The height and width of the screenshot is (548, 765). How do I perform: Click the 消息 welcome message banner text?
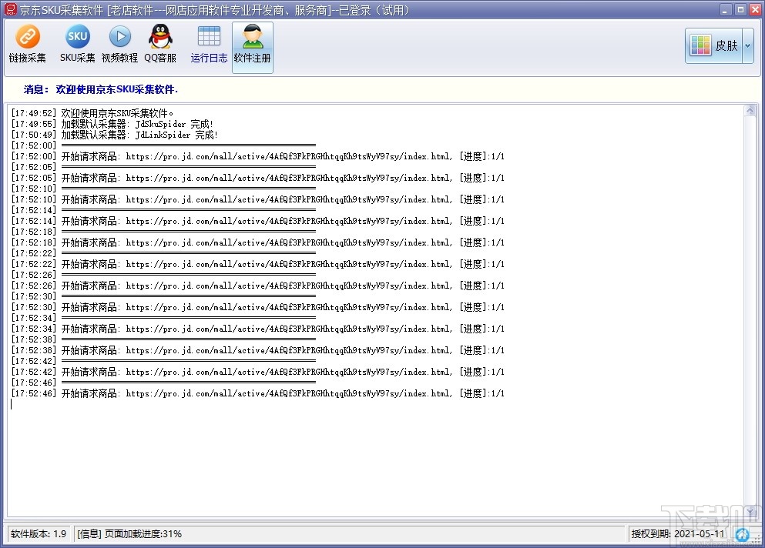coord(100,89)
